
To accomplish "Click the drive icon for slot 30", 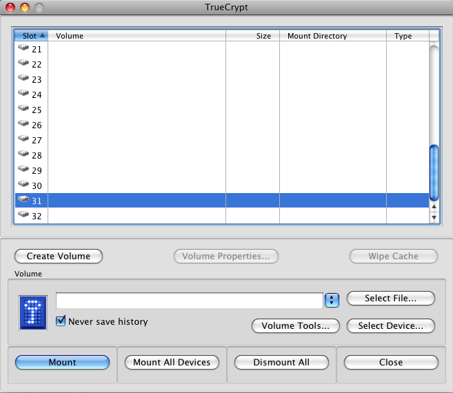I will click(23, 184).
